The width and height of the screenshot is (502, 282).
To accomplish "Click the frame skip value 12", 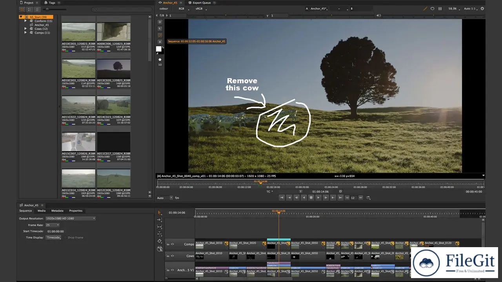I will (353, 198).
